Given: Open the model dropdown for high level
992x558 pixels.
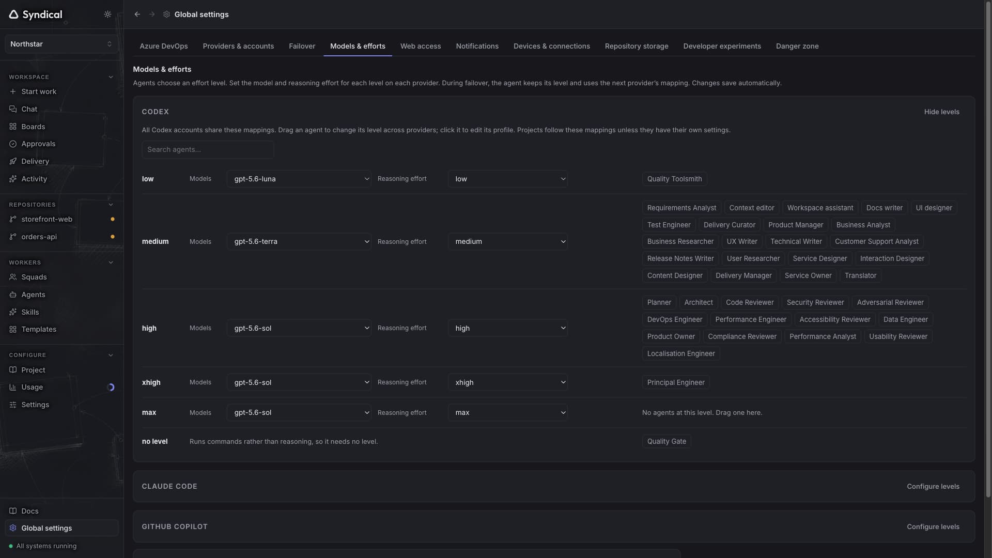Looking at the screenshot, I should point(299,328).
